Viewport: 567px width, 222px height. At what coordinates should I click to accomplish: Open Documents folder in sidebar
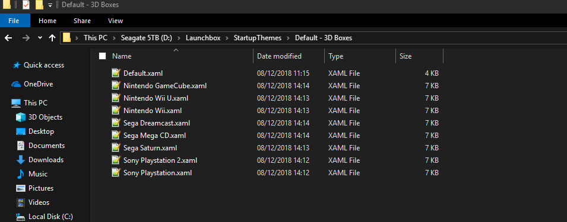tap(47, 146)
